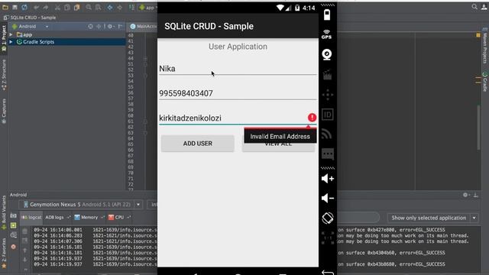Click the Cut scissors icon

click(58, 8)
